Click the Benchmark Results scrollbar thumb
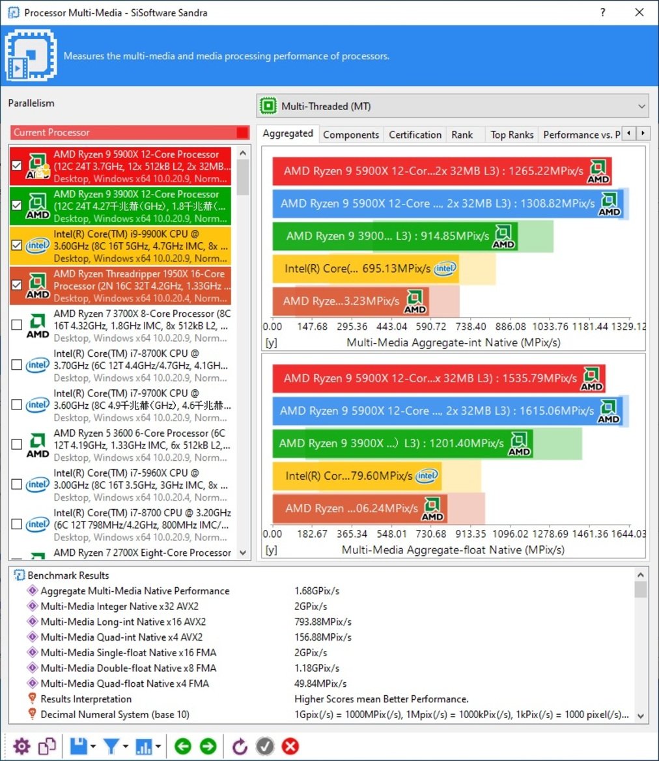This screenshot has height=761, width=659. coord(641,589)
